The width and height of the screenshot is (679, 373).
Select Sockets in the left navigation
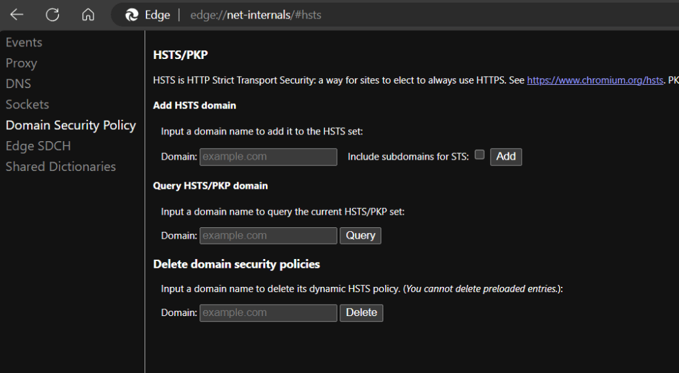[x=27, y=104]
